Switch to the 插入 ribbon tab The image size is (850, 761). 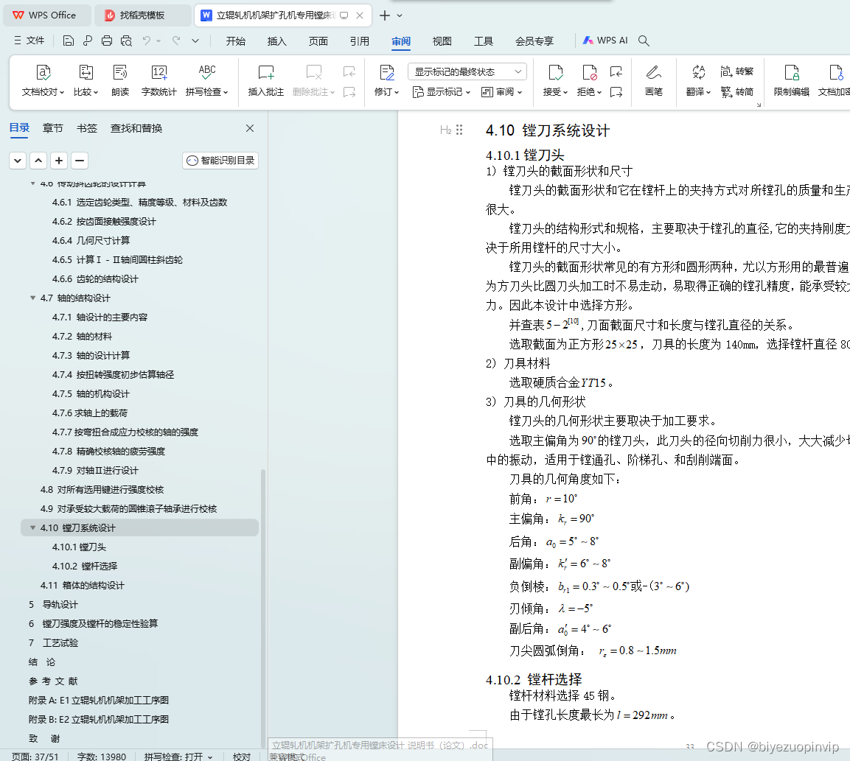pyautogui.click(x=277, y=41)
